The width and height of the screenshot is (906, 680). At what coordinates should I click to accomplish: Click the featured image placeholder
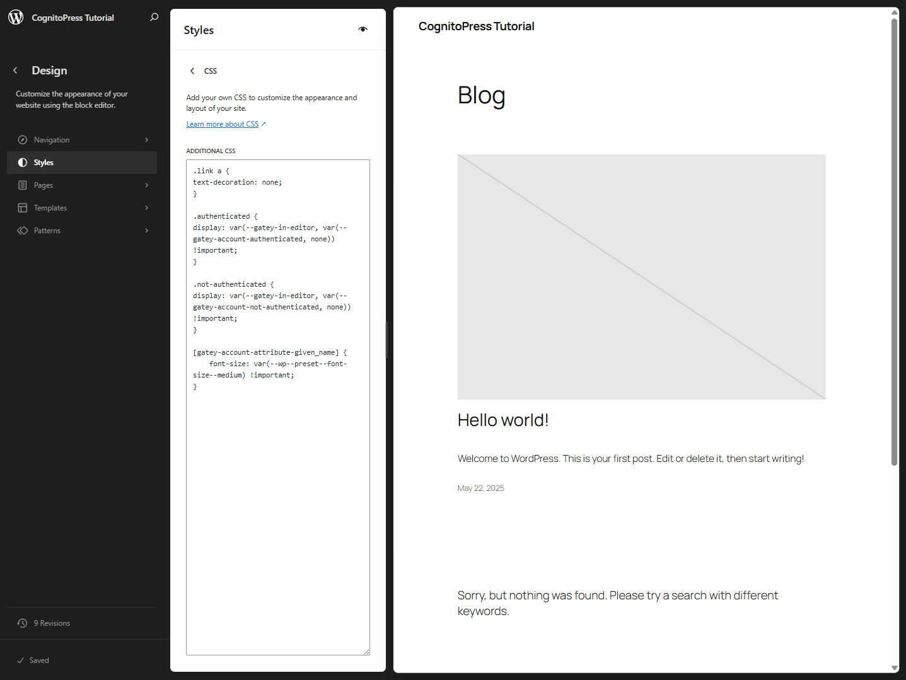[641, 277]
